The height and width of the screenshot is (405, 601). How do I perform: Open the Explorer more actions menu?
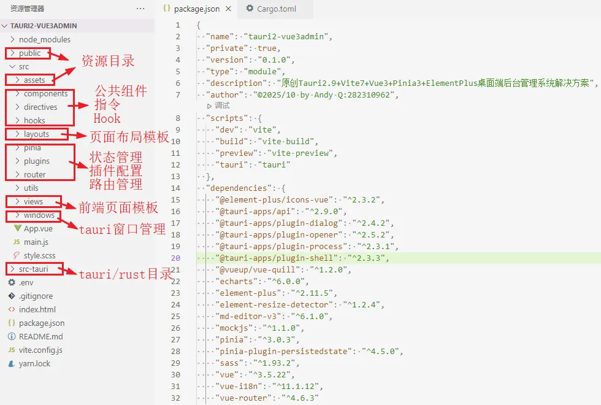pos(140,9)
